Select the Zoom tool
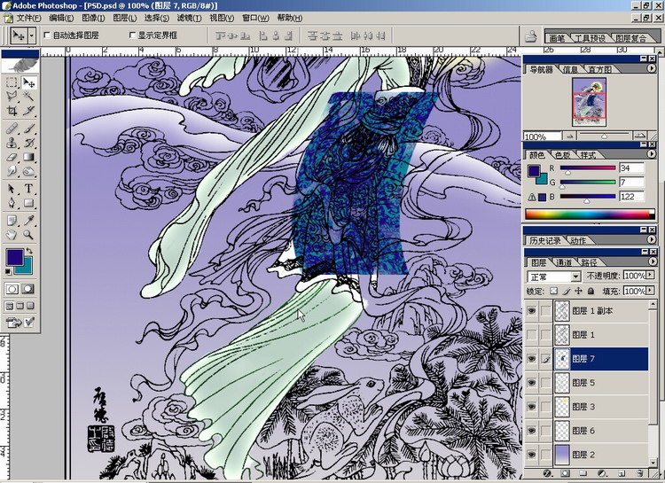Image resolution: width=665 pixels, height=483 pixels. coord(29,235)
